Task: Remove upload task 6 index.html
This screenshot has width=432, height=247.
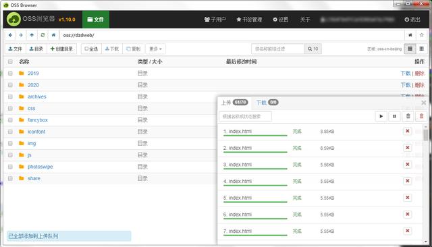Action: [x=408, y=214]
